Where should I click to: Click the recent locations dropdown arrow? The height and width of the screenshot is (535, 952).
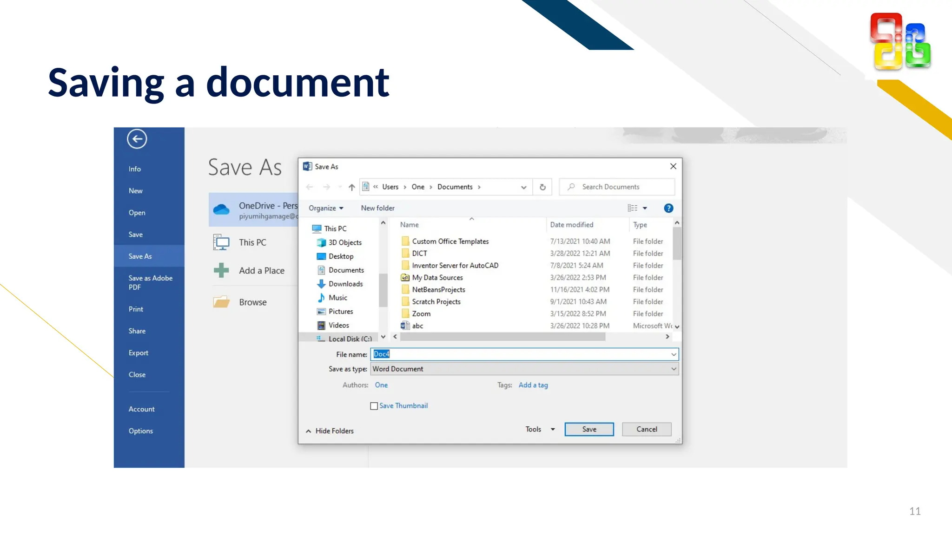pos(340,187)
